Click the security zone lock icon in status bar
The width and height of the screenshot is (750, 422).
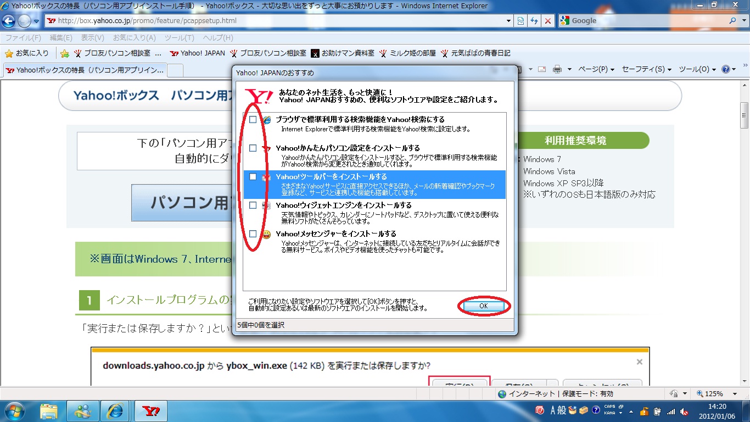point(673,394)
